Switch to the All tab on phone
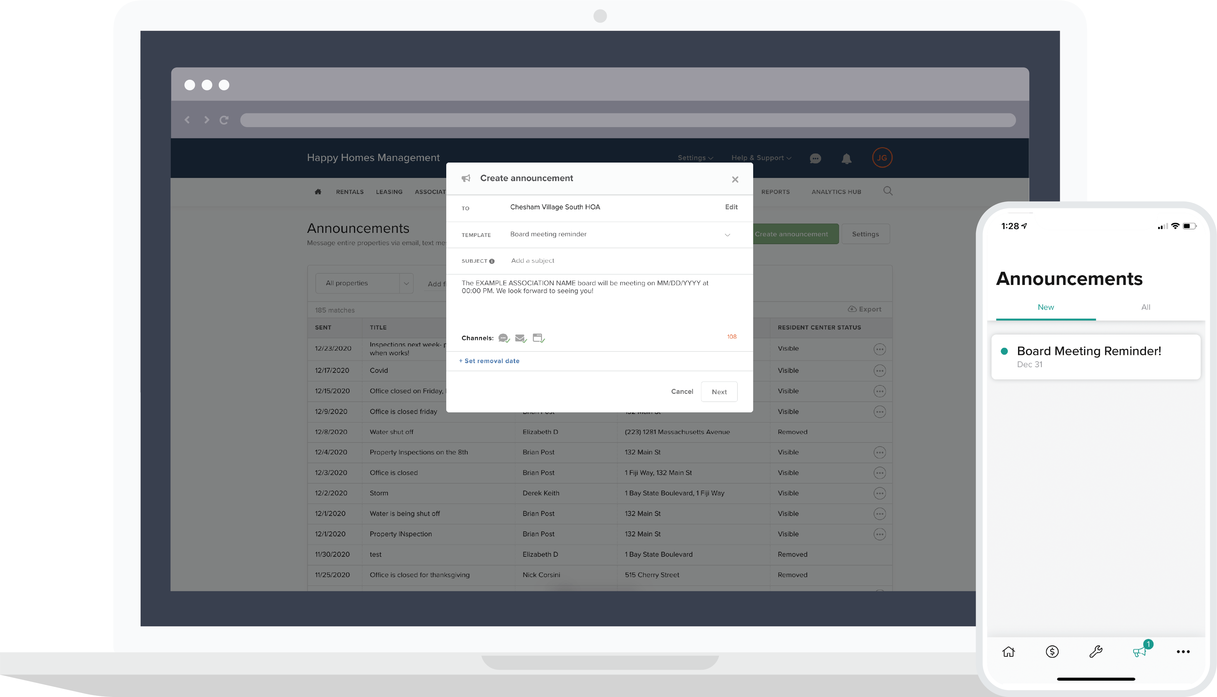1217x697 pixels. pyautogui.click(x=1145, y=307)
